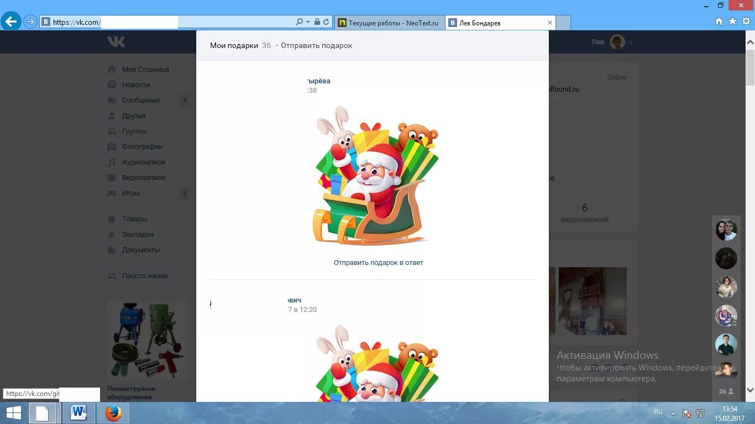Viewport: 755px width, 424px height.
Task: Open Документы in the sidebar
Action: pyautogui.click(x=141, y=250)
